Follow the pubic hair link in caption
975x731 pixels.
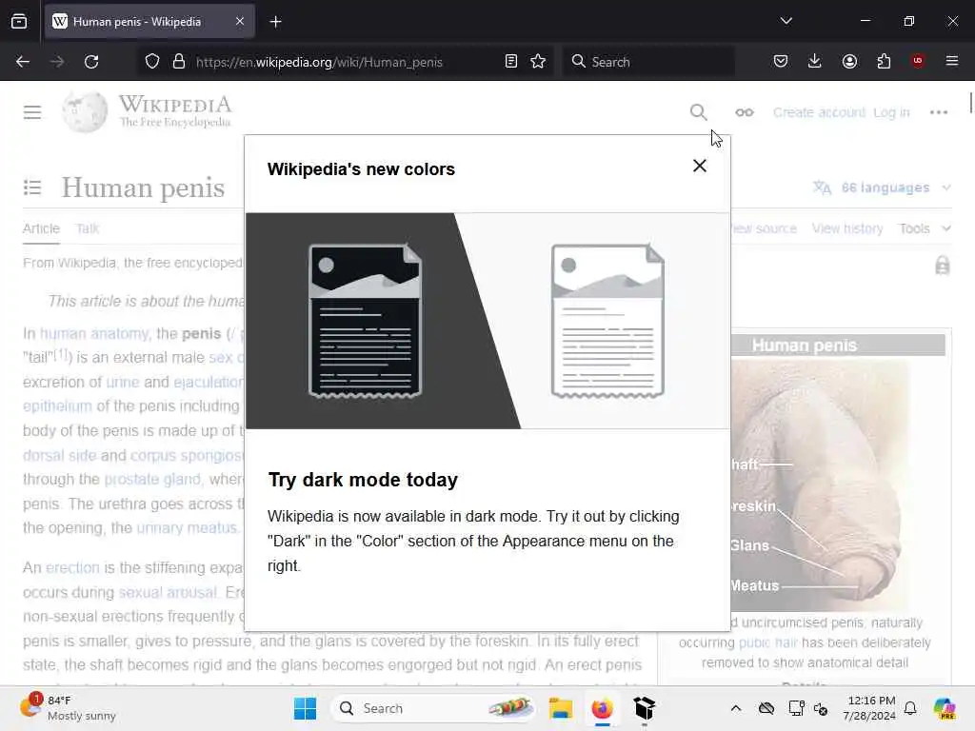[x=768, y=642]
